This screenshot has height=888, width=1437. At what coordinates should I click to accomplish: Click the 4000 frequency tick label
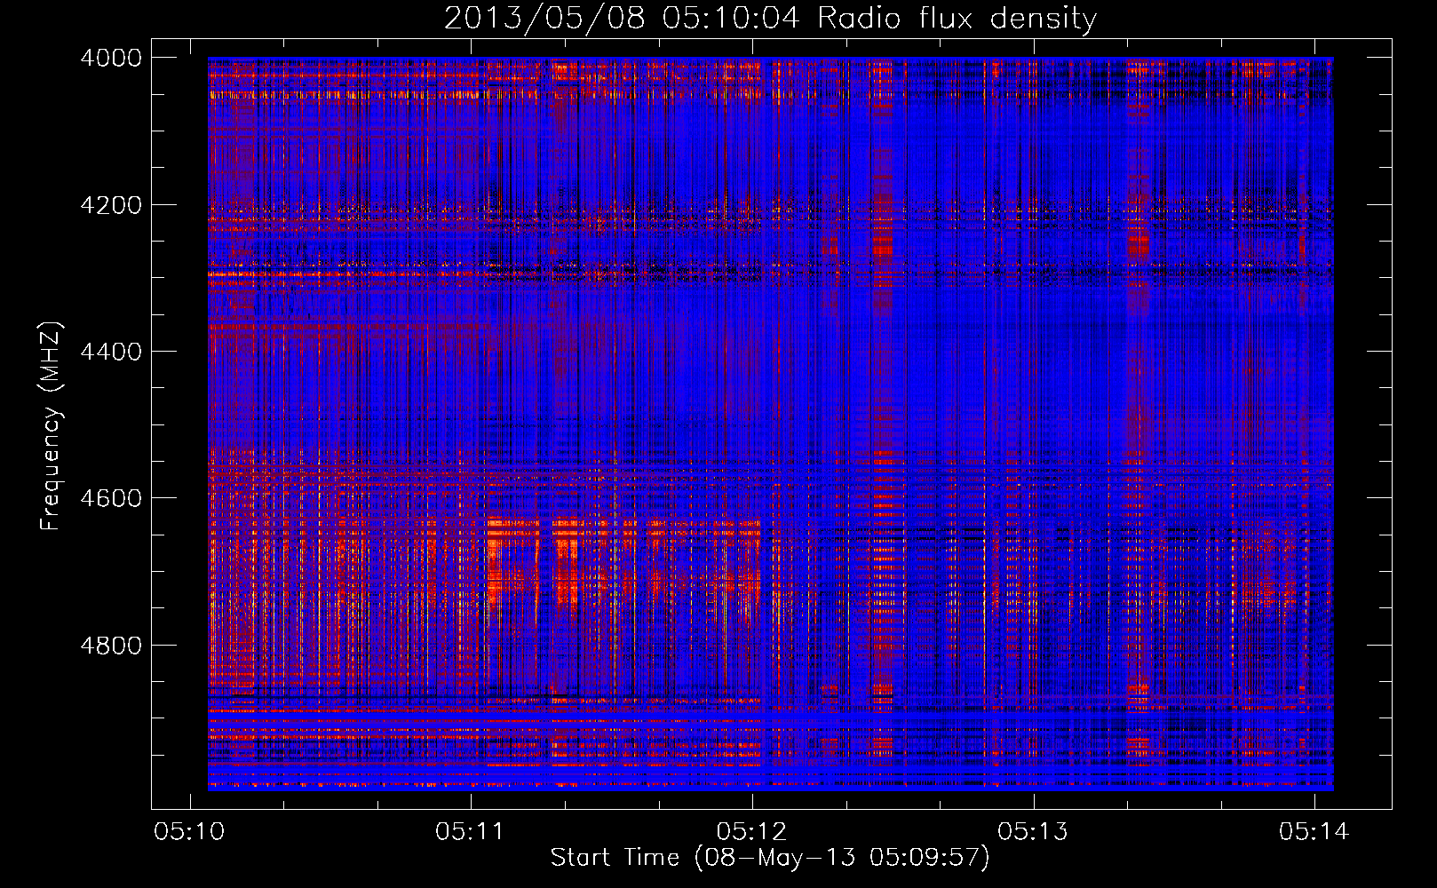point(111,58)
